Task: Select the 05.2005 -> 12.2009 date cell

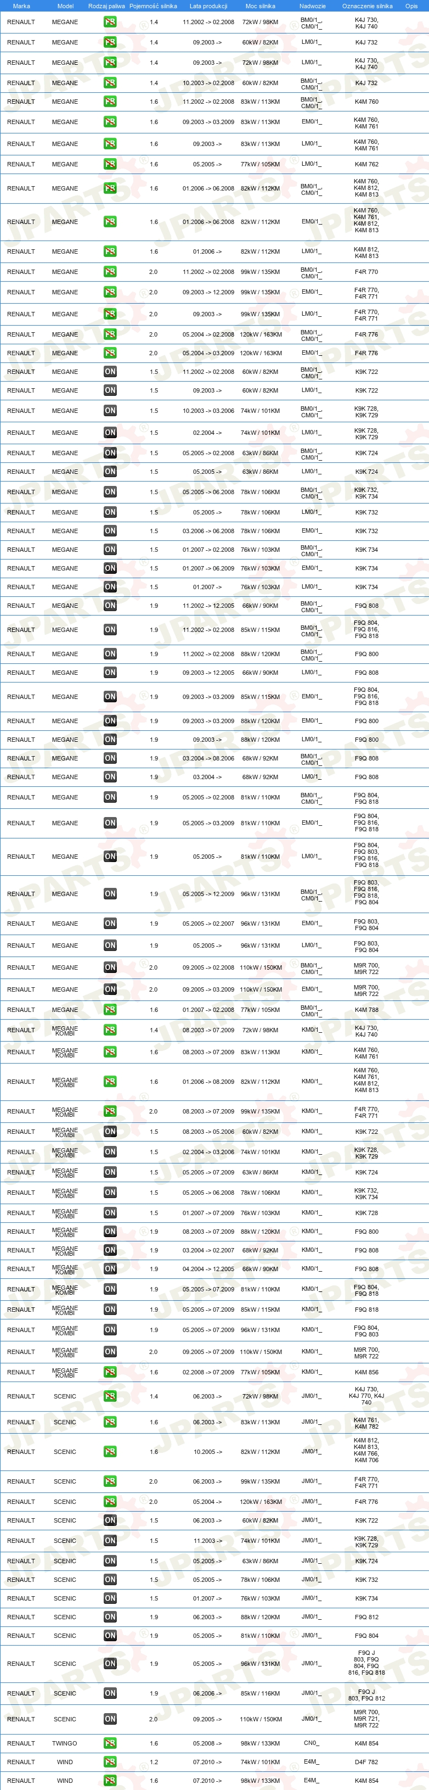Action: [x=208, y=893]
